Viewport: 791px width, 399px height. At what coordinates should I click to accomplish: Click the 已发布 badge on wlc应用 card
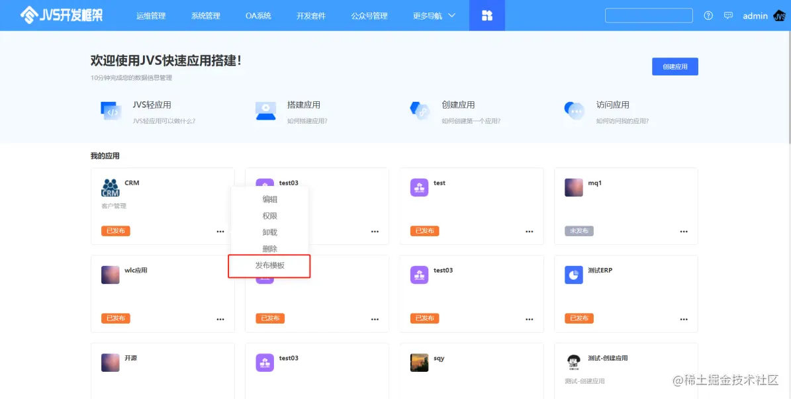pos(116,318)
